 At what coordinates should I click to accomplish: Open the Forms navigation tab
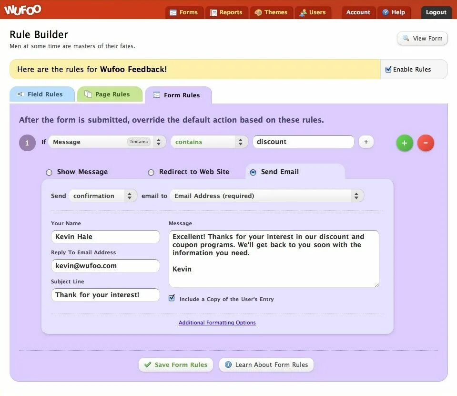(x=184, y=12)
